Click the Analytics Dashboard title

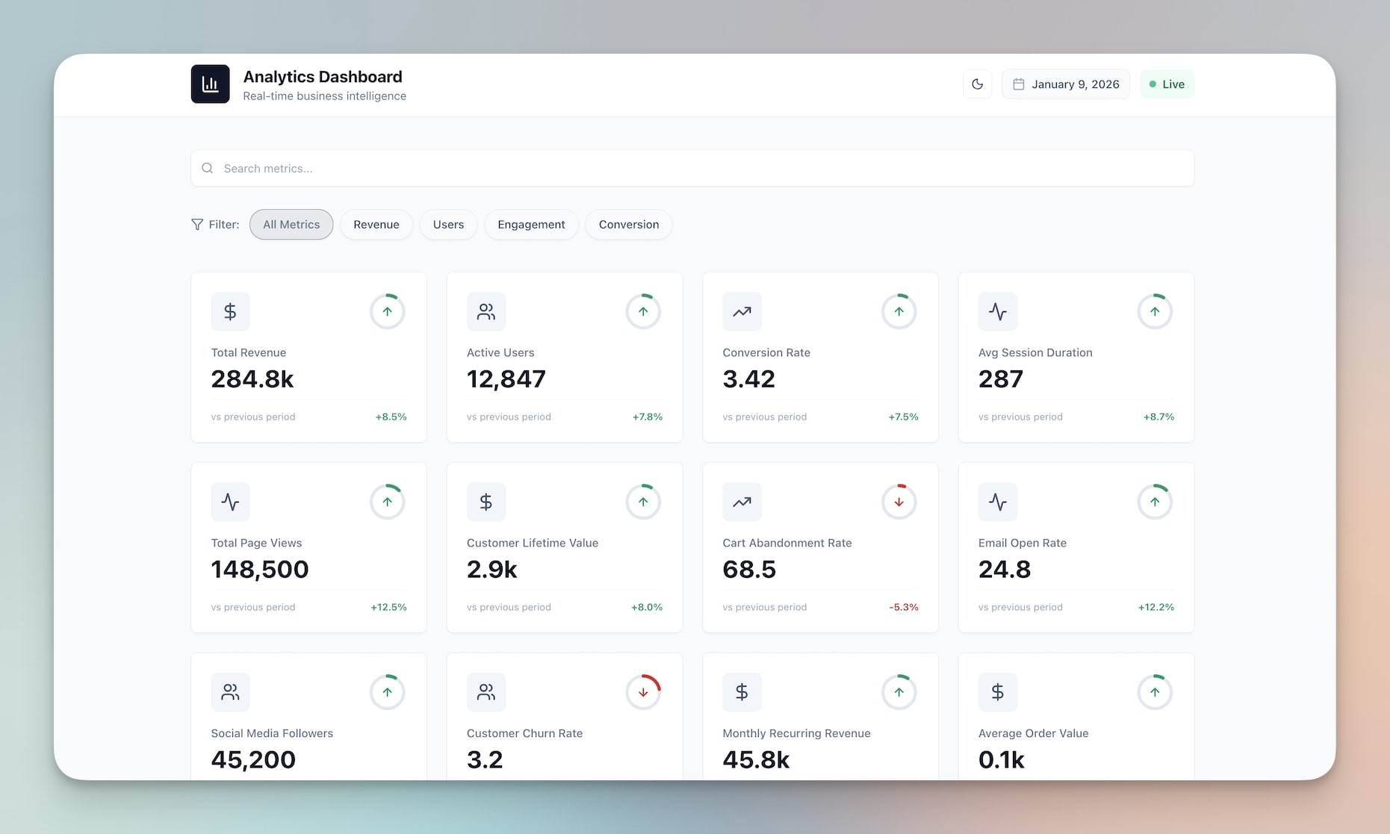pos(322,76)
